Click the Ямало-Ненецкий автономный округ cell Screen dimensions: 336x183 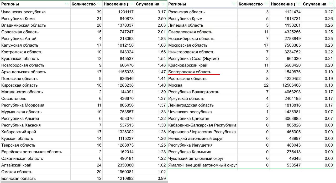click(202, 165)
